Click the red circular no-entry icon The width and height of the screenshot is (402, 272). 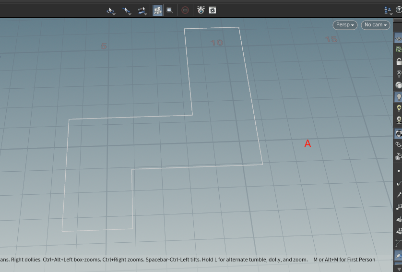185,10
